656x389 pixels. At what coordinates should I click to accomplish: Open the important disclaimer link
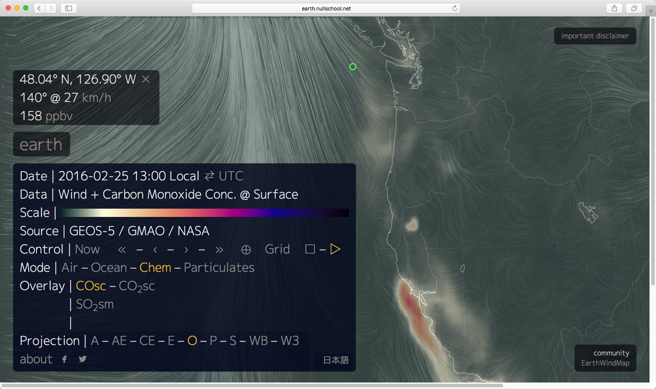pos(595,36)
